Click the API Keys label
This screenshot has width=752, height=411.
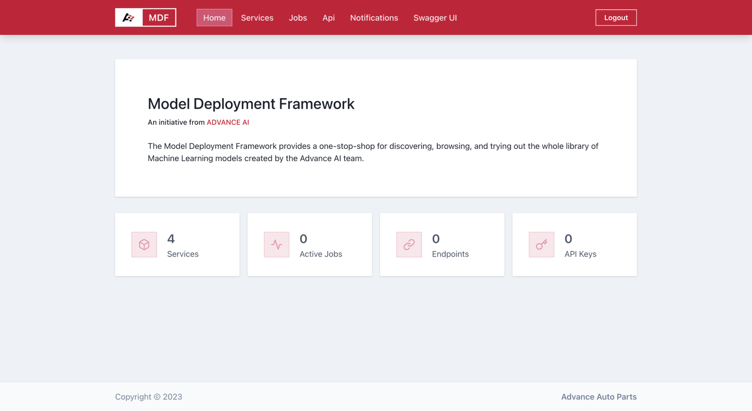tap(581, 254)
